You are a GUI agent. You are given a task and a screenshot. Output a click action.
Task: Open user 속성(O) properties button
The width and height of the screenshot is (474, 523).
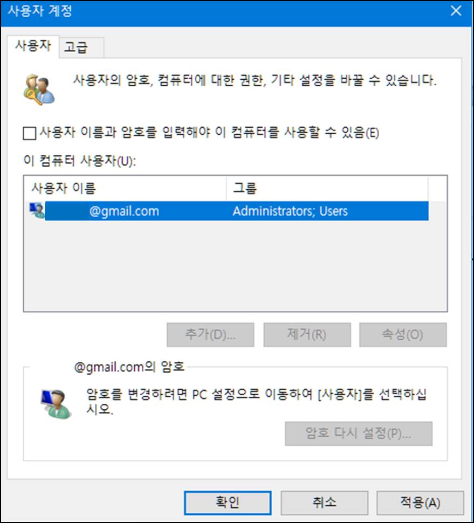pos(403,334)
